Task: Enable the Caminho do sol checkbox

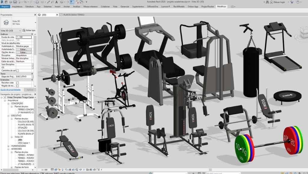Action: tap(17, 71)
